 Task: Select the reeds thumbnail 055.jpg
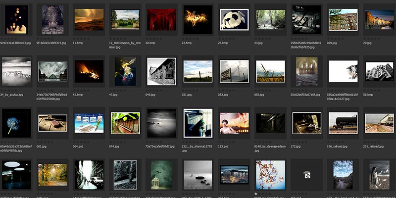270,71
